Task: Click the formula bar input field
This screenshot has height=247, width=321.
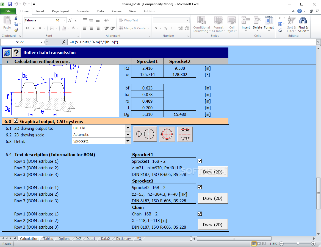Action: click(192, 42)
